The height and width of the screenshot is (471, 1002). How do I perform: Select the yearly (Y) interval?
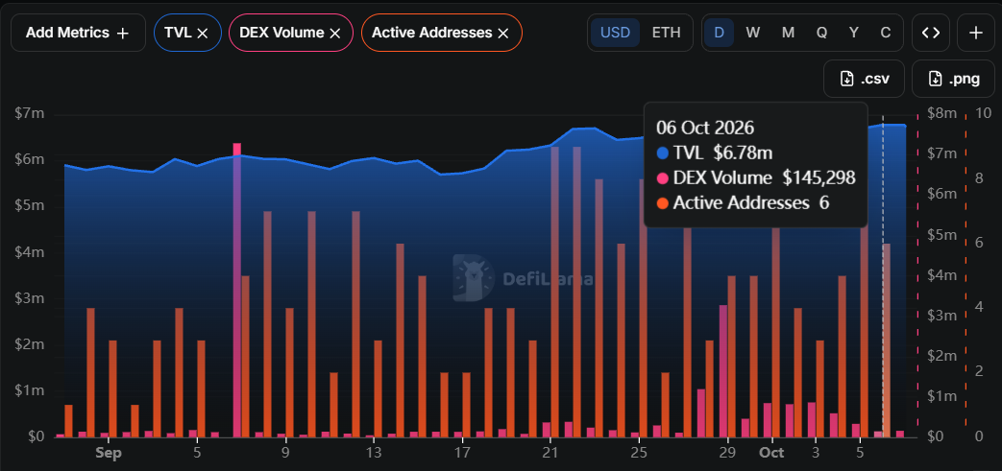click(854, 33)
